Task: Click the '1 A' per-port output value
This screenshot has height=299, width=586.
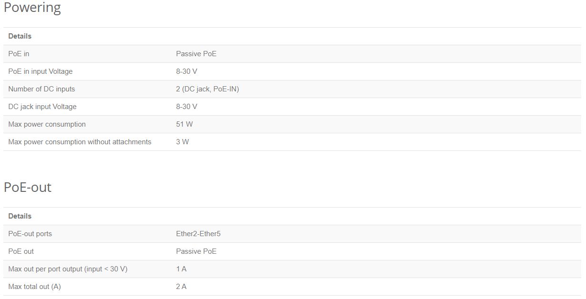Action: (x=181, y=269)
